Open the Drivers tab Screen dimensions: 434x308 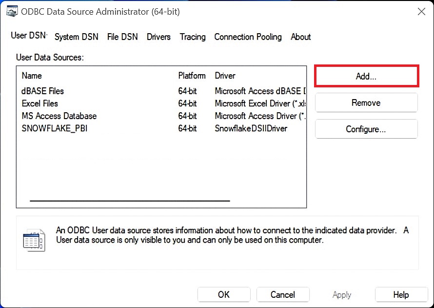click(158, 37)
